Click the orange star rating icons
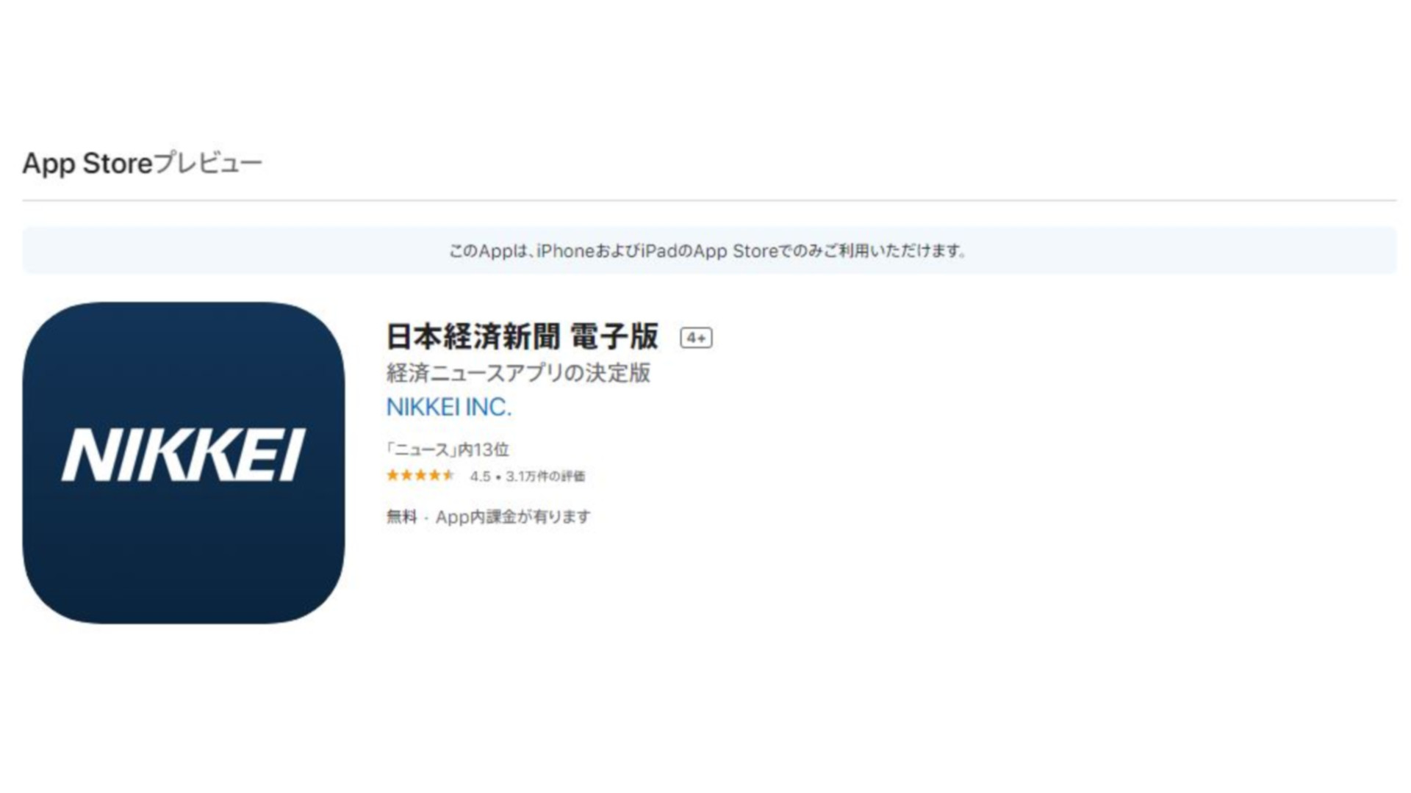1411x793 pixels. (x=420, y=476)
